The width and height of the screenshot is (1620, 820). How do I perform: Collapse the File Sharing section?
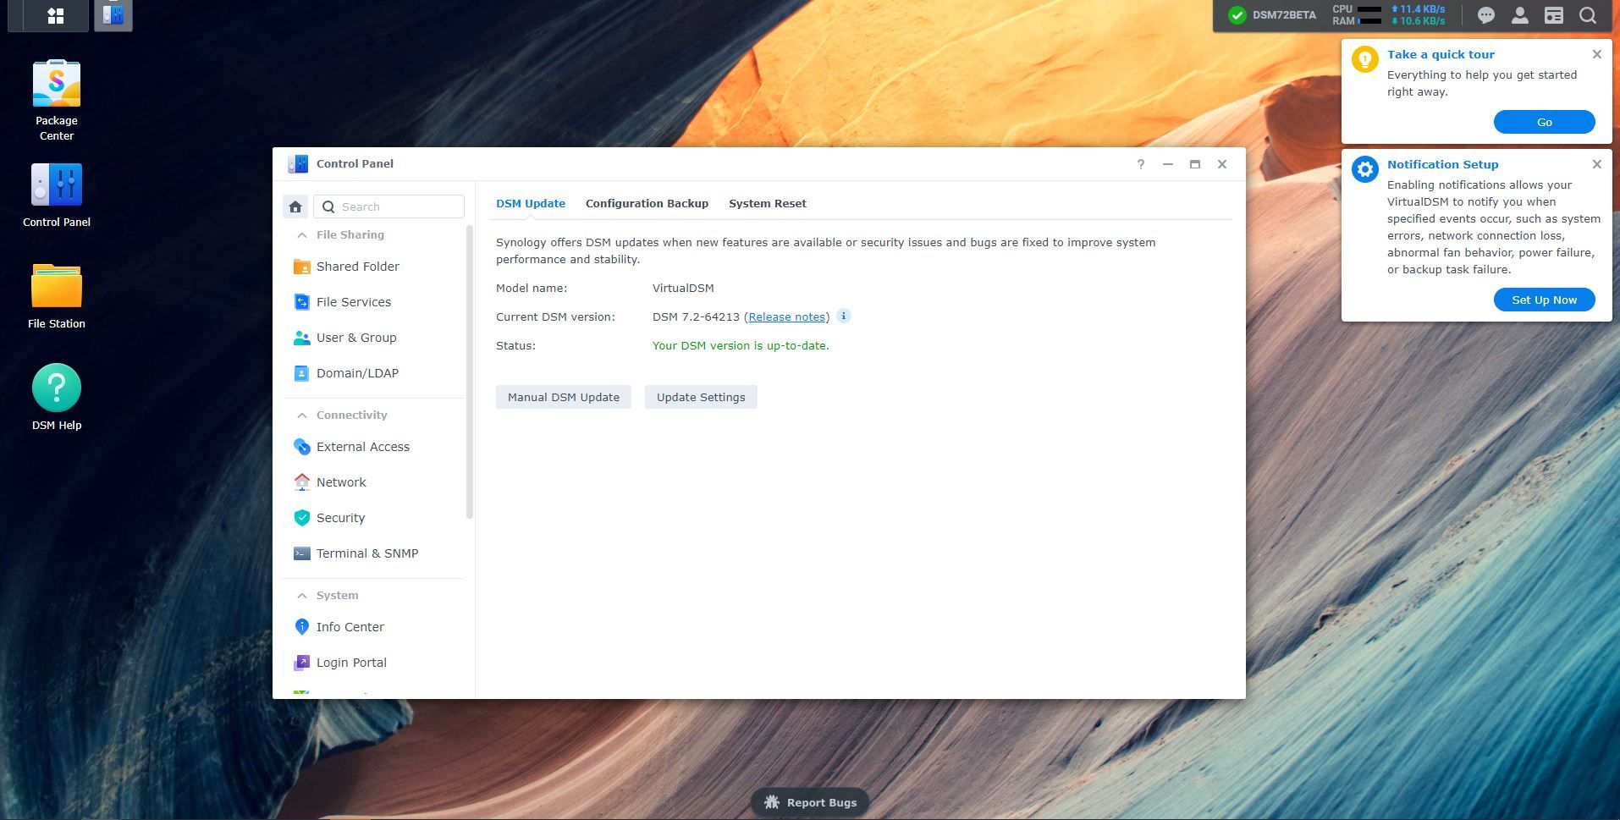coord(301,235)
